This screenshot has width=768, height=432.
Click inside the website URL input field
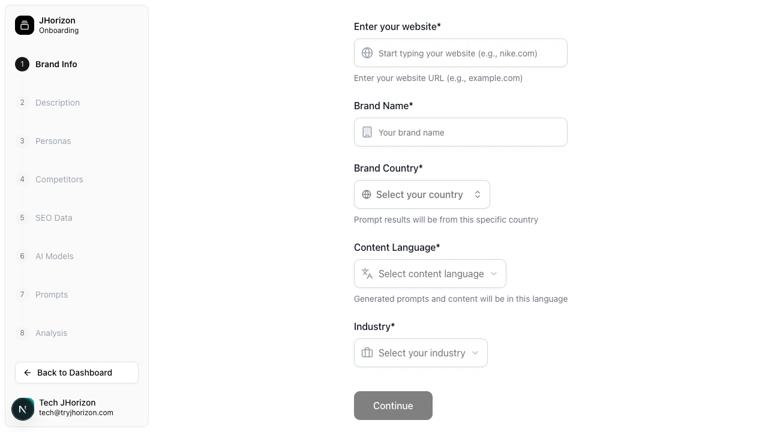468,53
